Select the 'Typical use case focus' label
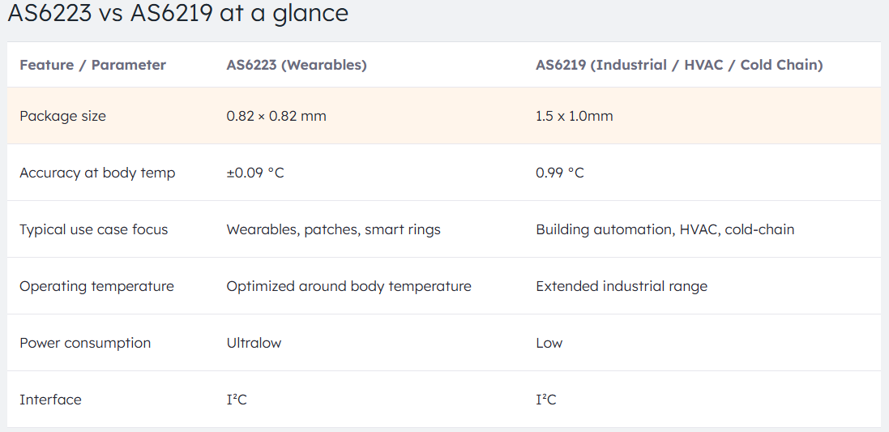 pyautogui.click(x=94, y=229)
